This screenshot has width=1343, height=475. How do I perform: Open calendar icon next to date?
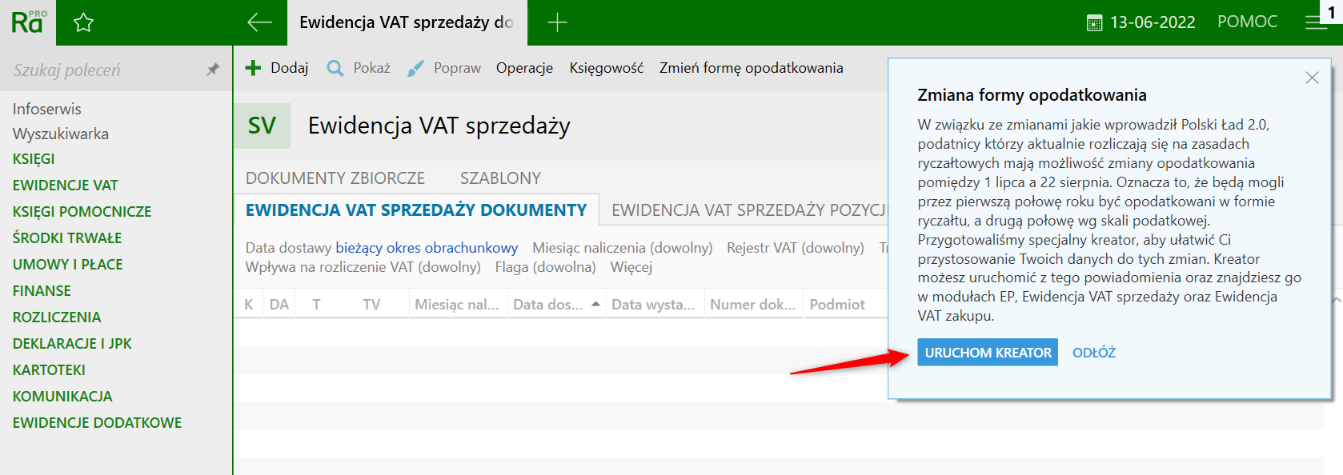pyautogui.click(x=1094, y=23)
